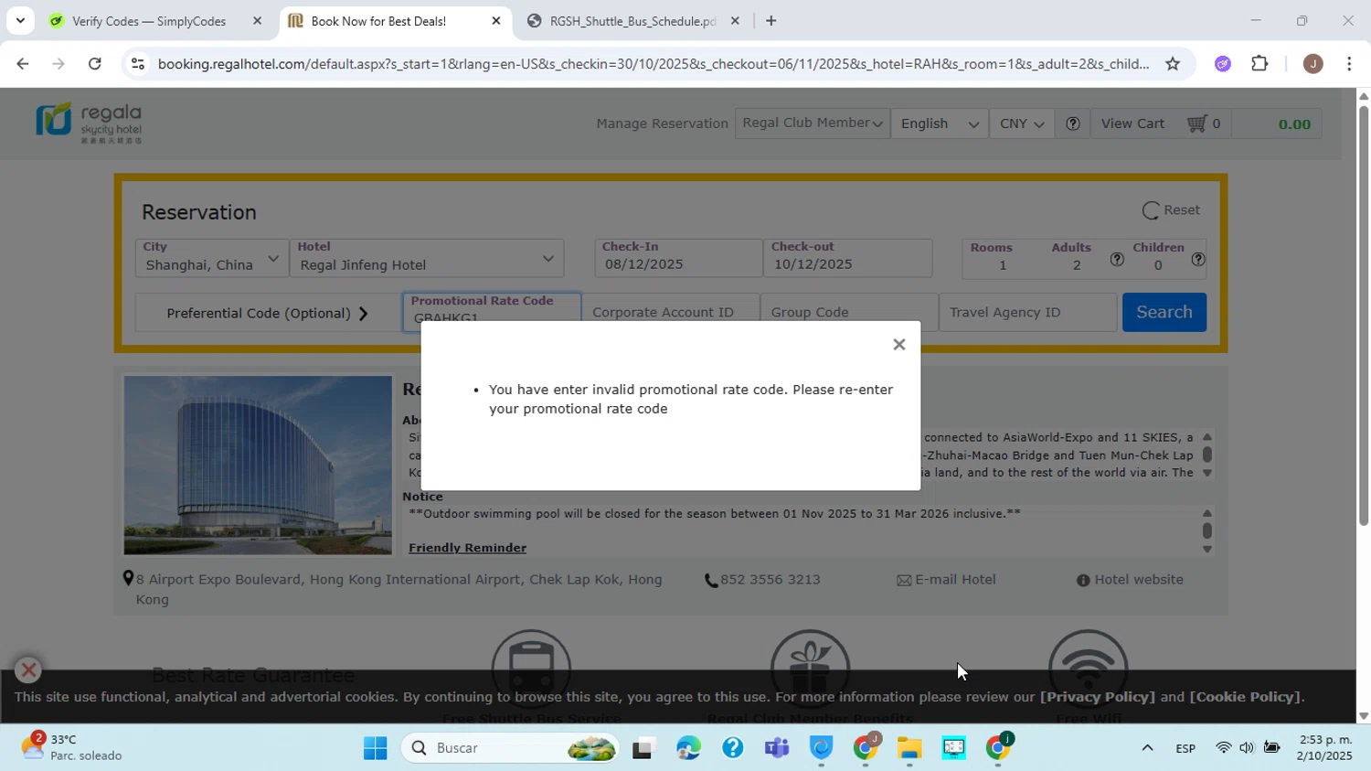Image resolution: width=1371 pixels, height=771 pixels.
Task: Click the Search button
Action: pyautogui.click(x=1164, y=312)
